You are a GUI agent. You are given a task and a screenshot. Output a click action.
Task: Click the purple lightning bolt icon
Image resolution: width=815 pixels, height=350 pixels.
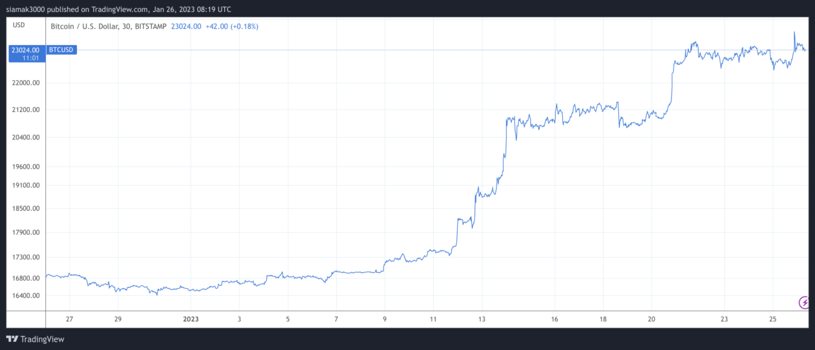(804, 302)
